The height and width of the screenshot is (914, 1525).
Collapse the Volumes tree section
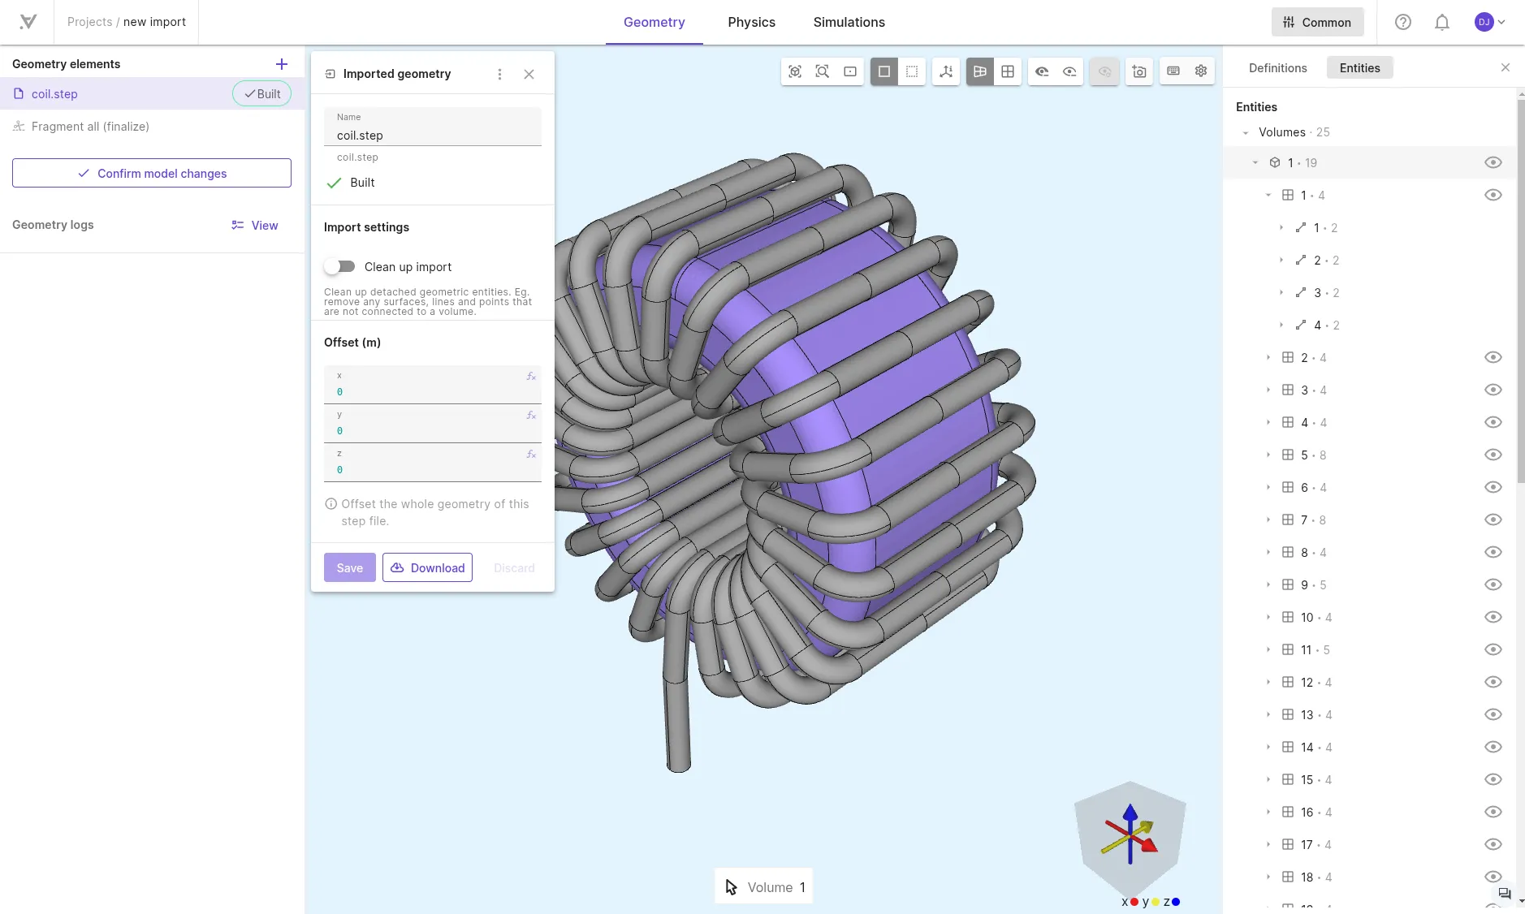click(1246, 132)
